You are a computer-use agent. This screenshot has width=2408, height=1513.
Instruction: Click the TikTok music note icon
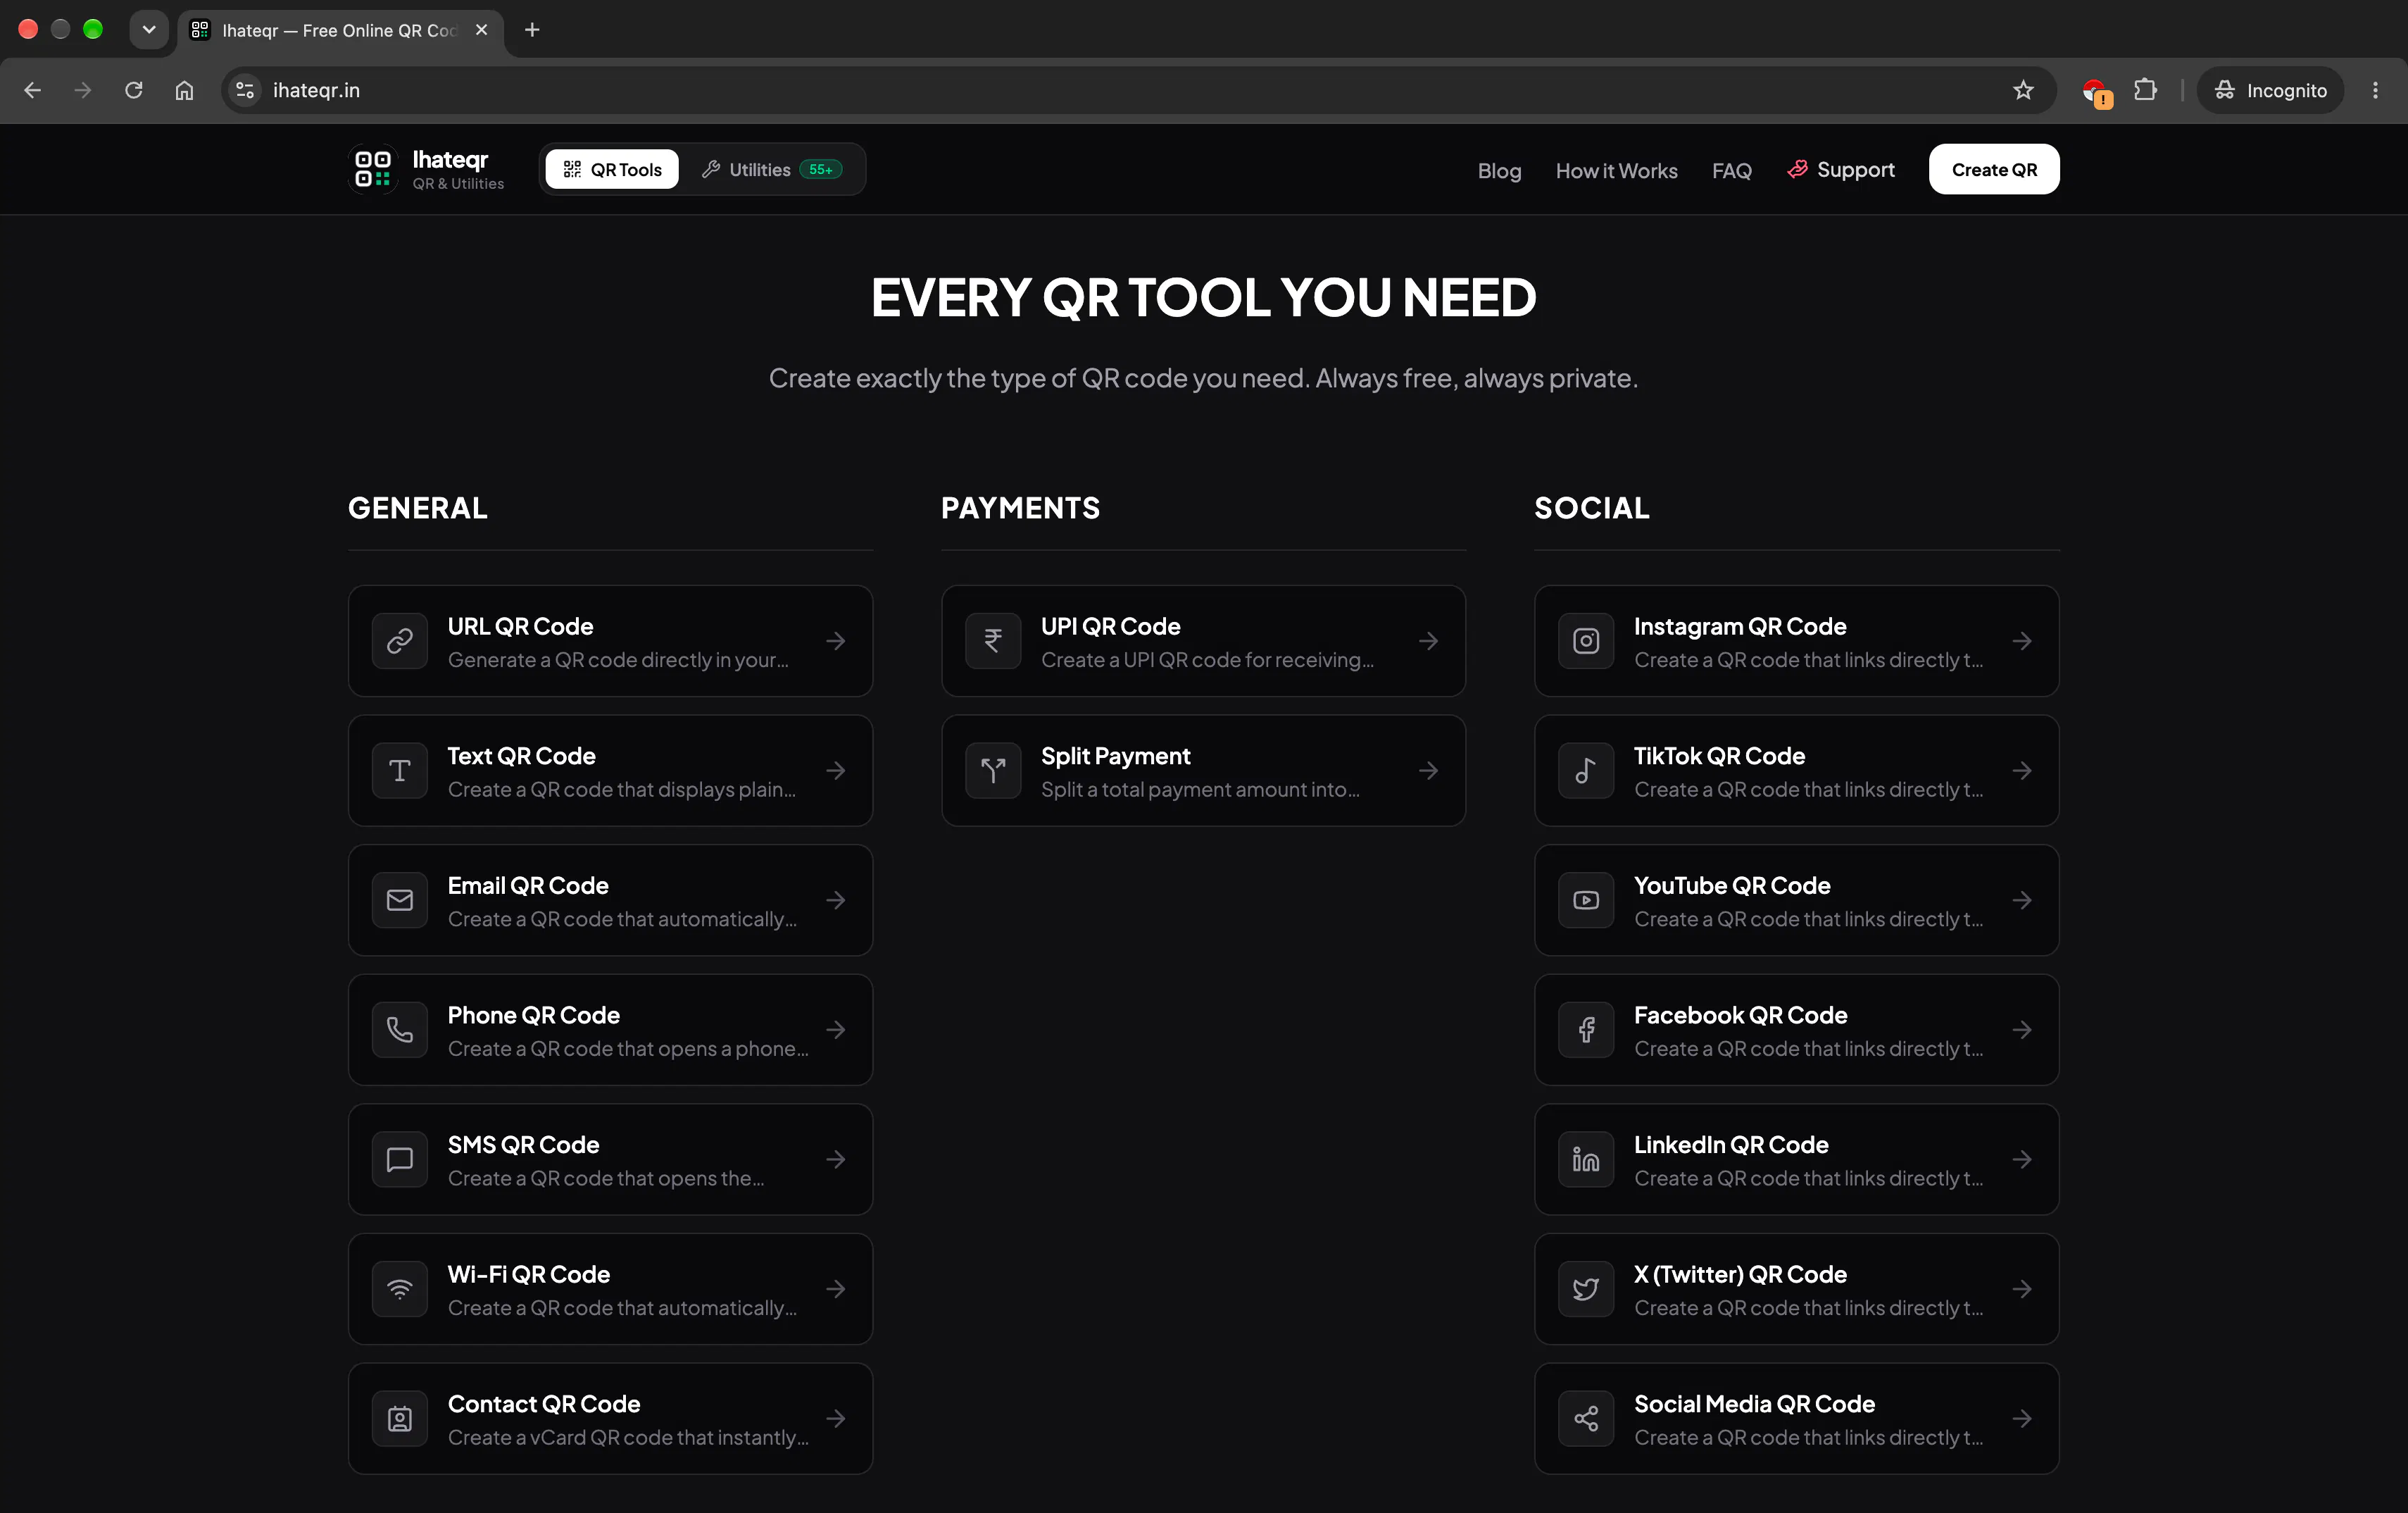click(1586, 771)
